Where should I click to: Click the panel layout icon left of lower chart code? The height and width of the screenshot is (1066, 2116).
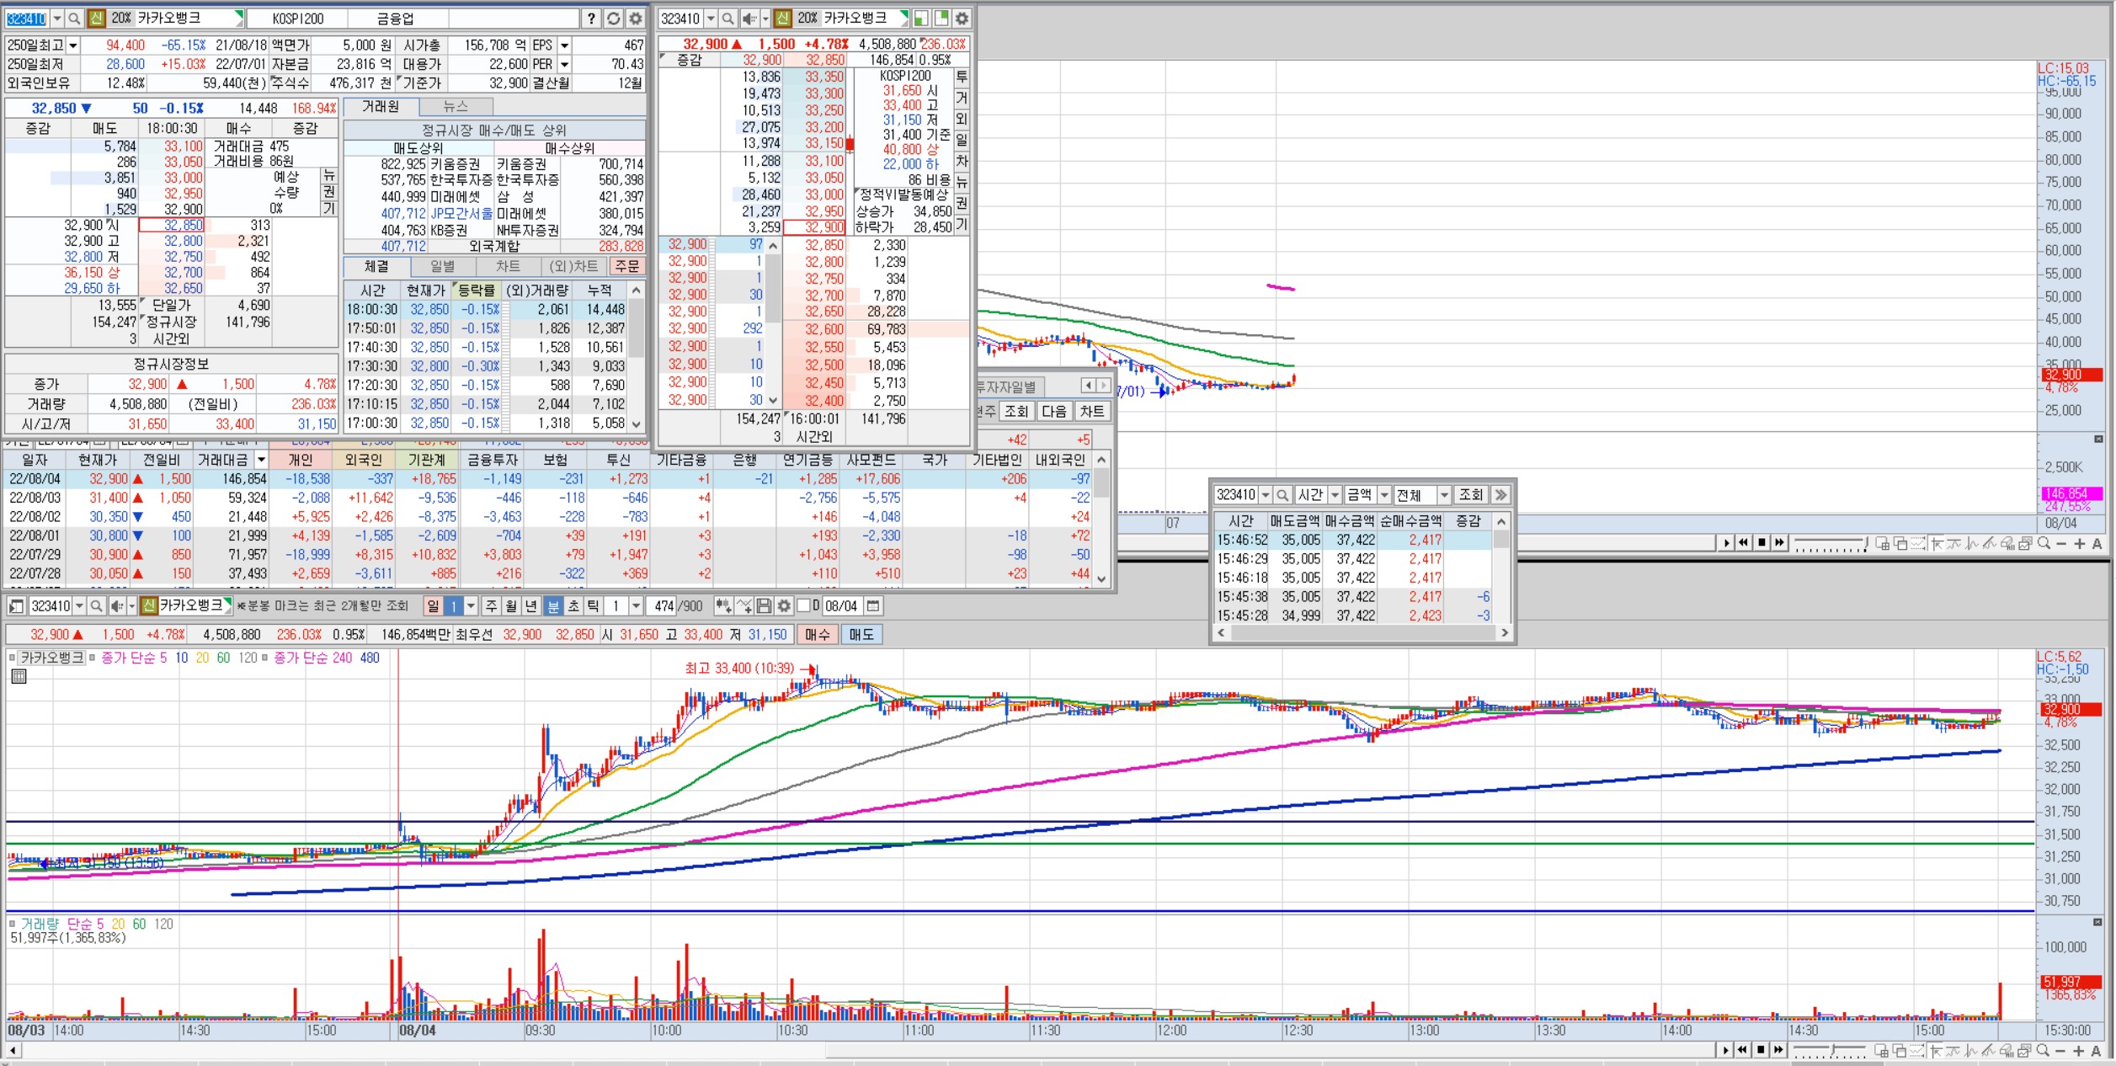16,605
